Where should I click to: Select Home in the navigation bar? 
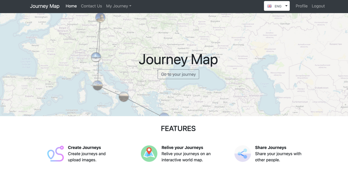(71, 6)
